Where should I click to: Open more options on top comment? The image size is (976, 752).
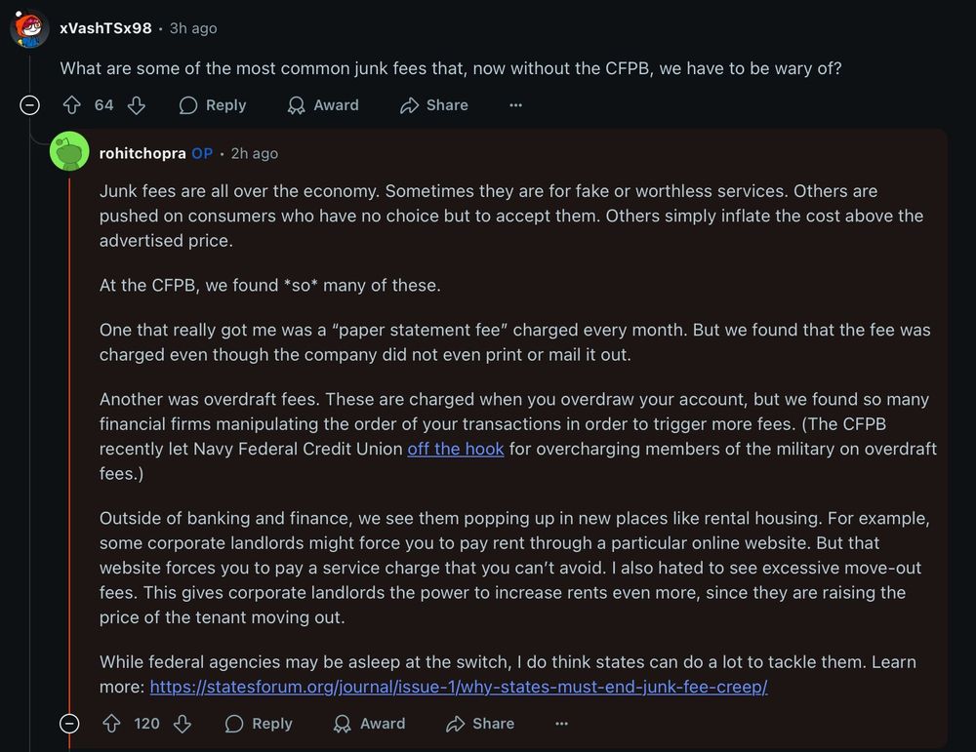(515, 105)
